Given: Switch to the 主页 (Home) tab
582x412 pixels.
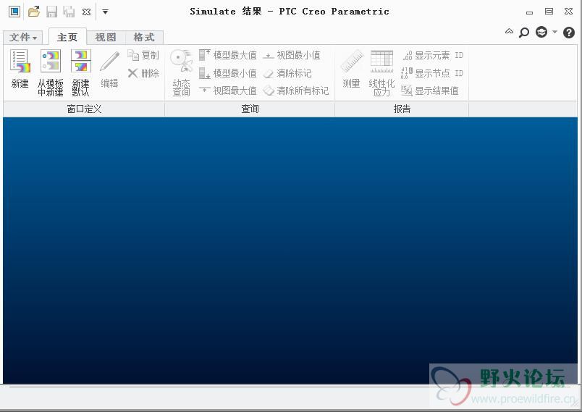Looking at the screenshot, I should tap(67, 37).
